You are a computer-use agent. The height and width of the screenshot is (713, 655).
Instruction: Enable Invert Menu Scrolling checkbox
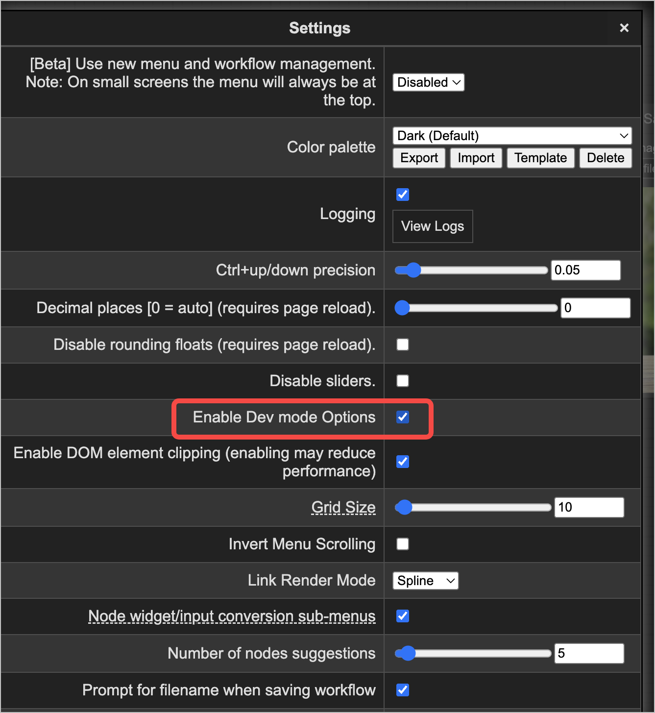pos(403,544)
